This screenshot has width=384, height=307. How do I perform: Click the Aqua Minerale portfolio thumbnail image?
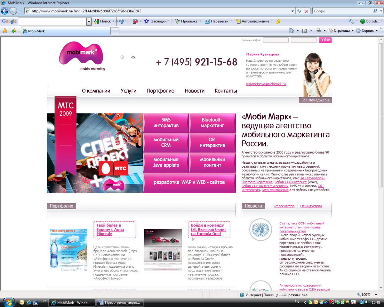[x=68, y=250]
